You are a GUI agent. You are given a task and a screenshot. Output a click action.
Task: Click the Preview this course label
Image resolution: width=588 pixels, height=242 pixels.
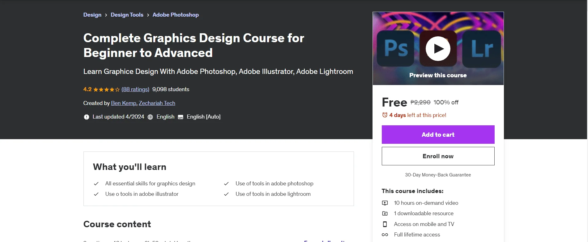point(438,75)
